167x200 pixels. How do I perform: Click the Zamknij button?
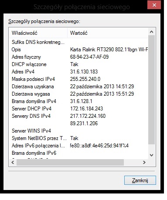(x=140, y=180)
